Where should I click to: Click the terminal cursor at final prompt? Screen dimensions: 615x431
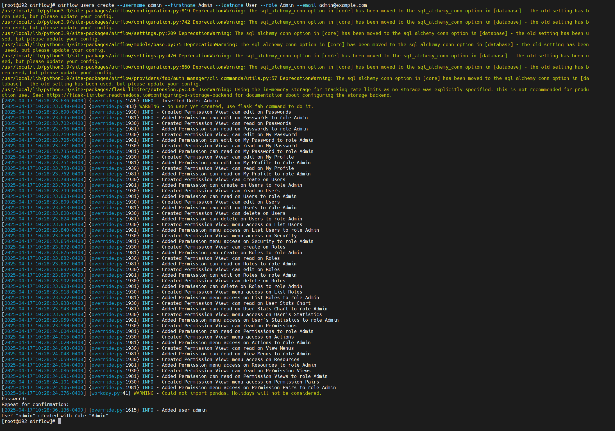pyautogui.click(x=59, y=421)
